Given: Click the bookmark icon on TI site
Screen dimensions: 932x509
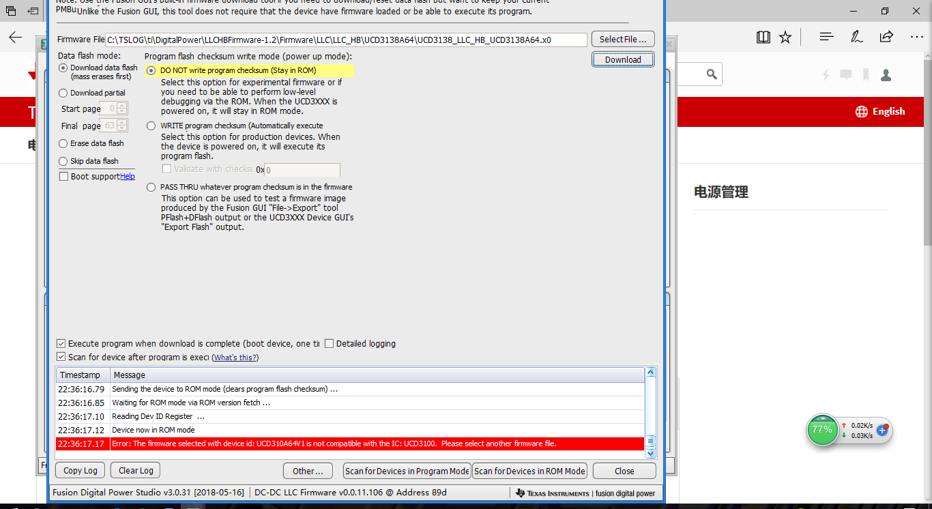Looking at the screenshot, I should tap(866, 74).
